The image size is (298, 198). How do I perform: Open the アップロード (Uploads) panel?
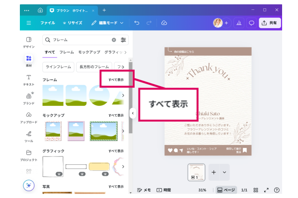tap(28, 117)
